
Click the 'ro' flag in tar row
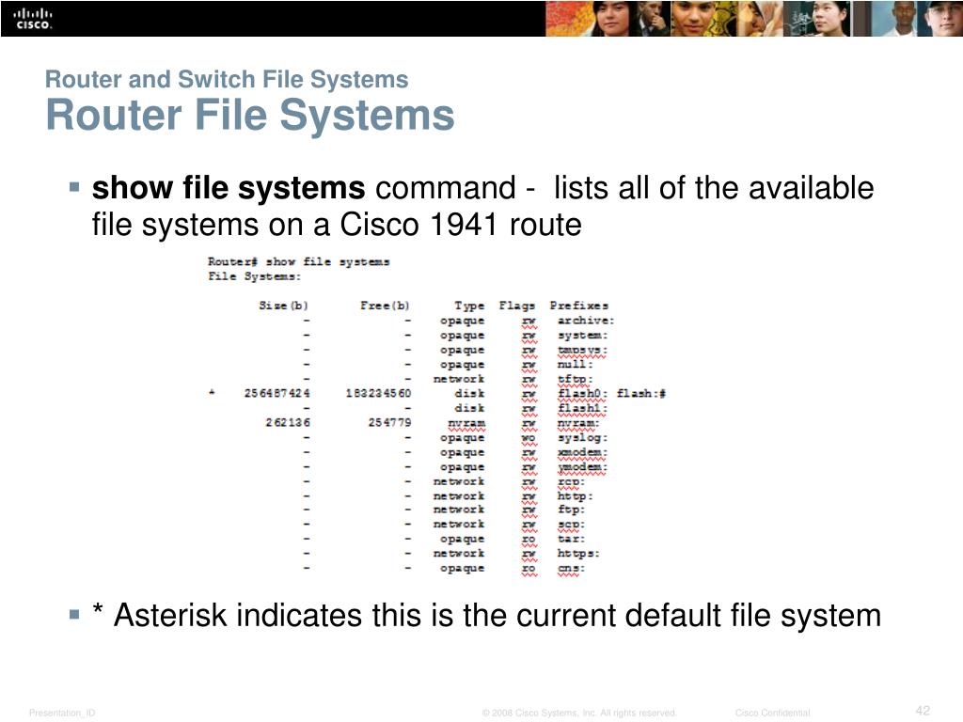[529, 539]
